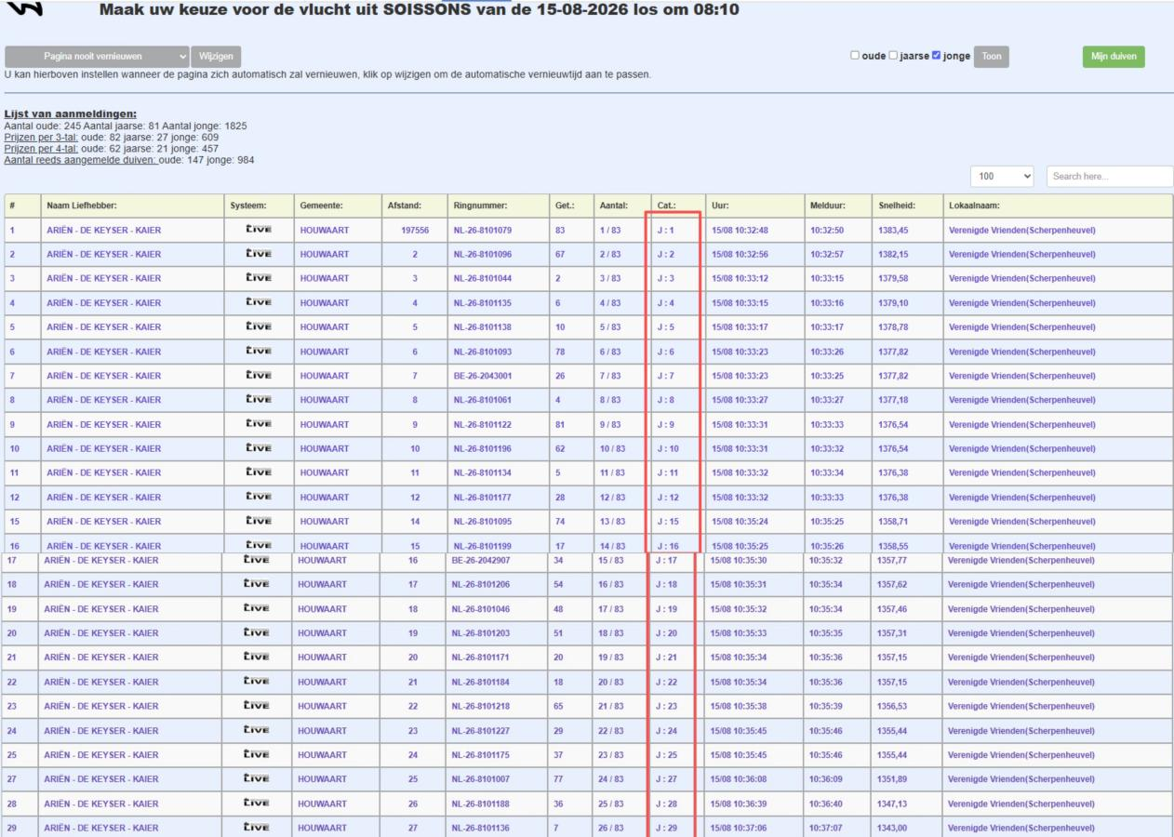This screenshot has width=1174, height=837.
Task: Click the LIVE system logo in row 3
Action: (257, 278)
